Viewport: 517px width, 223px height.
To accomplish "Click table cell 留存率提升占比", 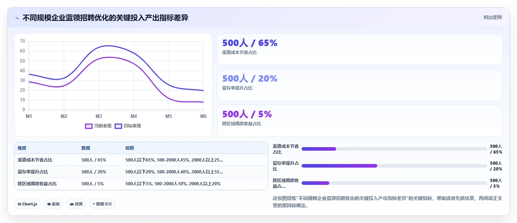I will 33,172.
